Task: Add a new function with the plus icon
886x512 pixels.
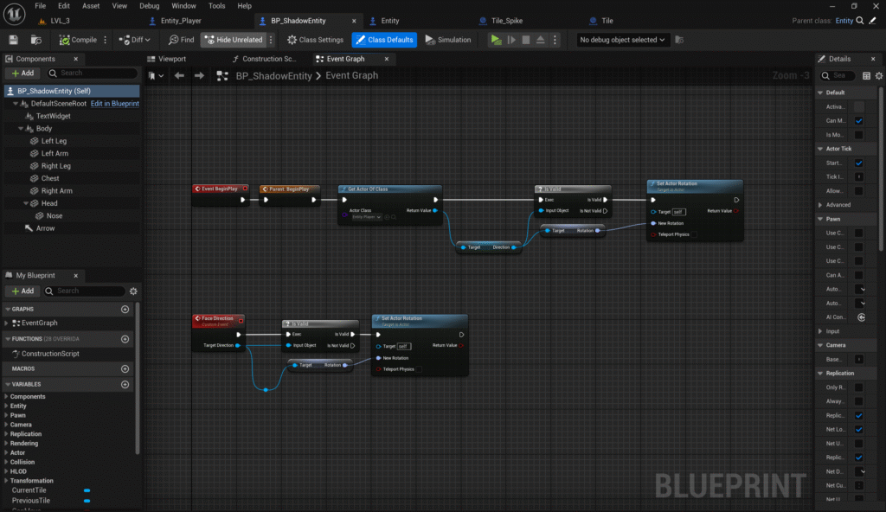Action: (125, 339)
